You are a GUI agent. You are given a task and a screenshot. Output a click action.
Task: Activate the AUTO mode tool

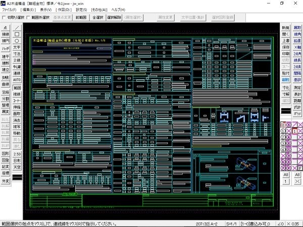point(17,80)
